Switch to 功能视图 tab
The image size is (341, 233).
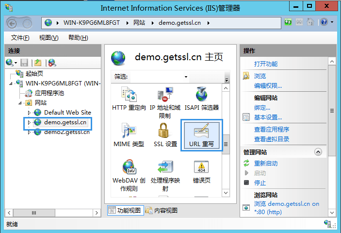tap(125, 210)
